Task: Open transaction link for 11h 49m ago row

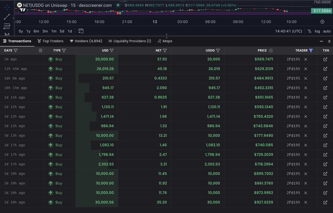Action: (x=325, y=69)
